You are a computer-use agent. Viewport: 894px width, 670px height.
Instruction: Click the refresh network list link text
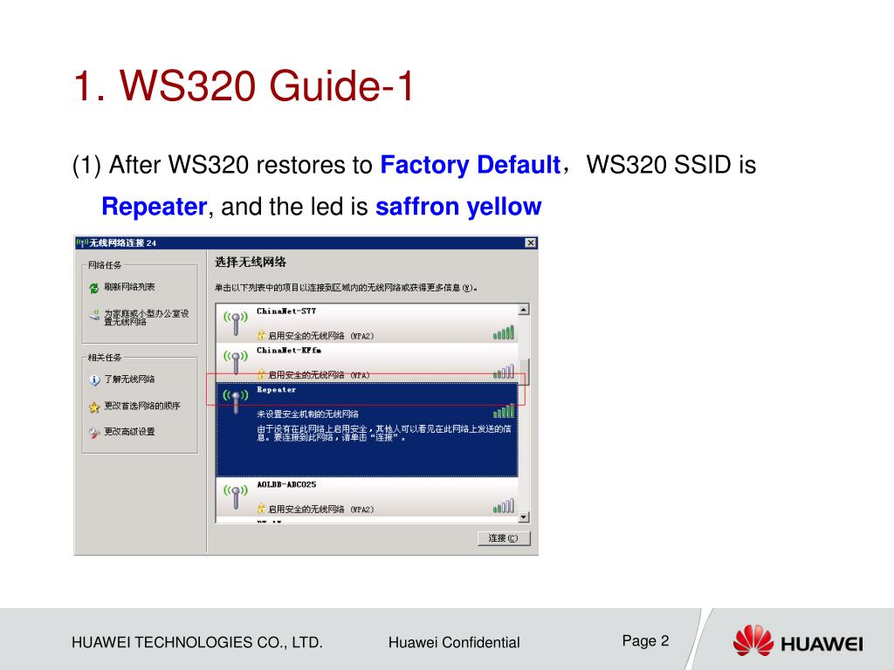pyautogui.click(x=129, y=287)
